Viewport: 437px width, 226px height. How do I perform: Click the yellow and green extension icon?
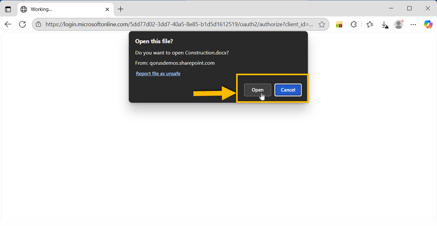pos(339,24)
